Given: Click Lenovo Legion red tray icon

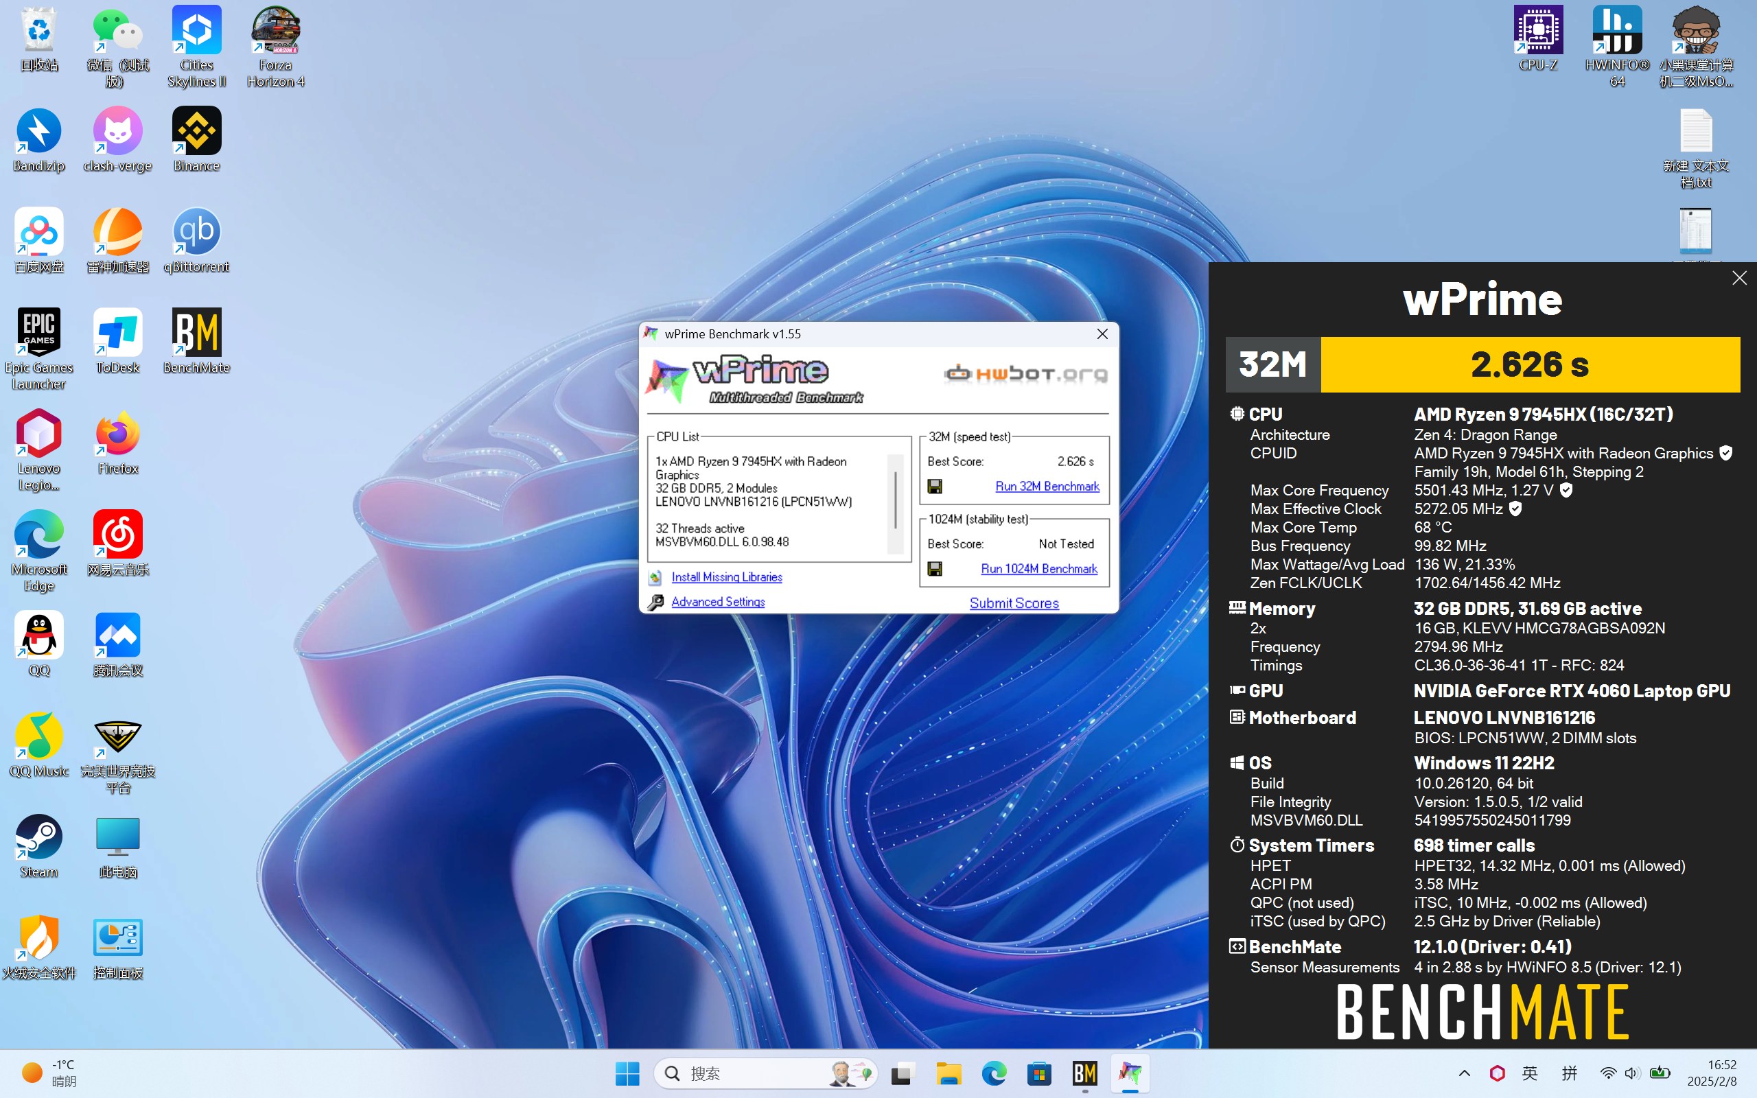Looking at the screenshot, I should 1496,1073.
